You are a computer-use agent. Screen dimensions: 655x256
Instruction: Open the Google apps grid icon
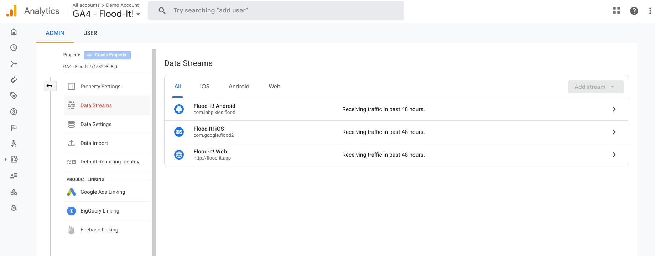tap(617, 11)
